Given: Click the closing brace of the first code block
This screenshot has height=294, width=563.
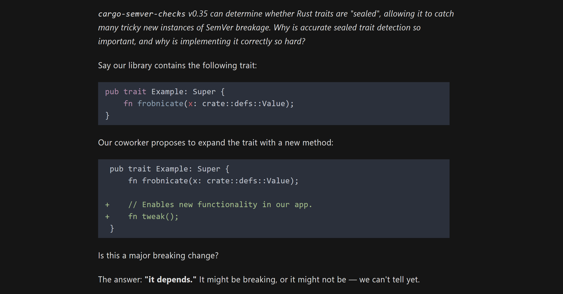Looking at the screenshot, I should click(107, 115).
